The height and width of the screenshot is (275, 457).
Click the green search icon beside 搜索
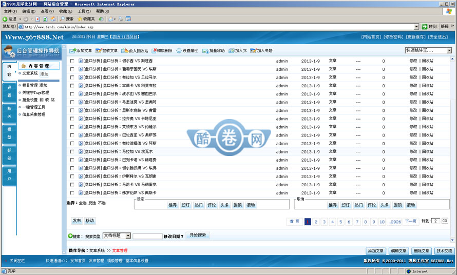pos(70,236)
